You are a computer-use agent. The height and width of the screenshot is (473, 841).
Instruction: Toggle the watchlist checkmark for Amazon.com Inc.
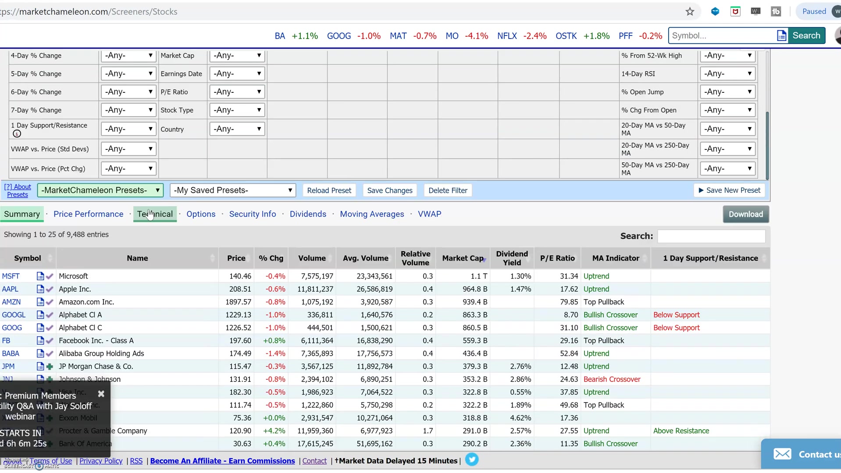tap(49, 302)
